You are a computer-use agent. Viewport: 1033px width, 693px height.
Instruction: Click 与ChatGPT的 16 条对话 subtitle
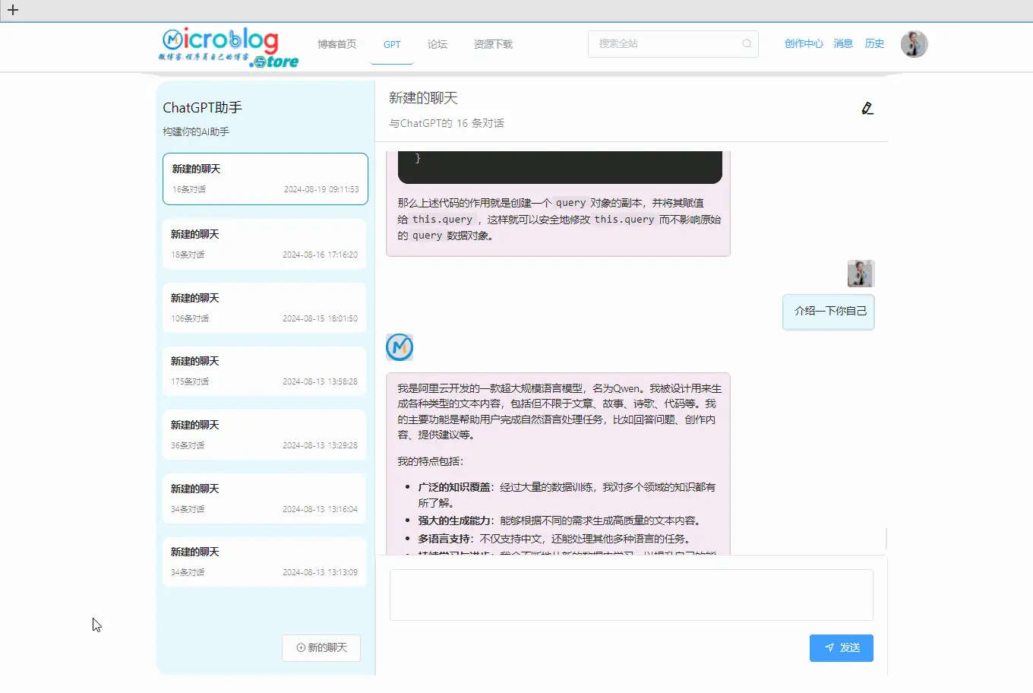click(447, 123)
